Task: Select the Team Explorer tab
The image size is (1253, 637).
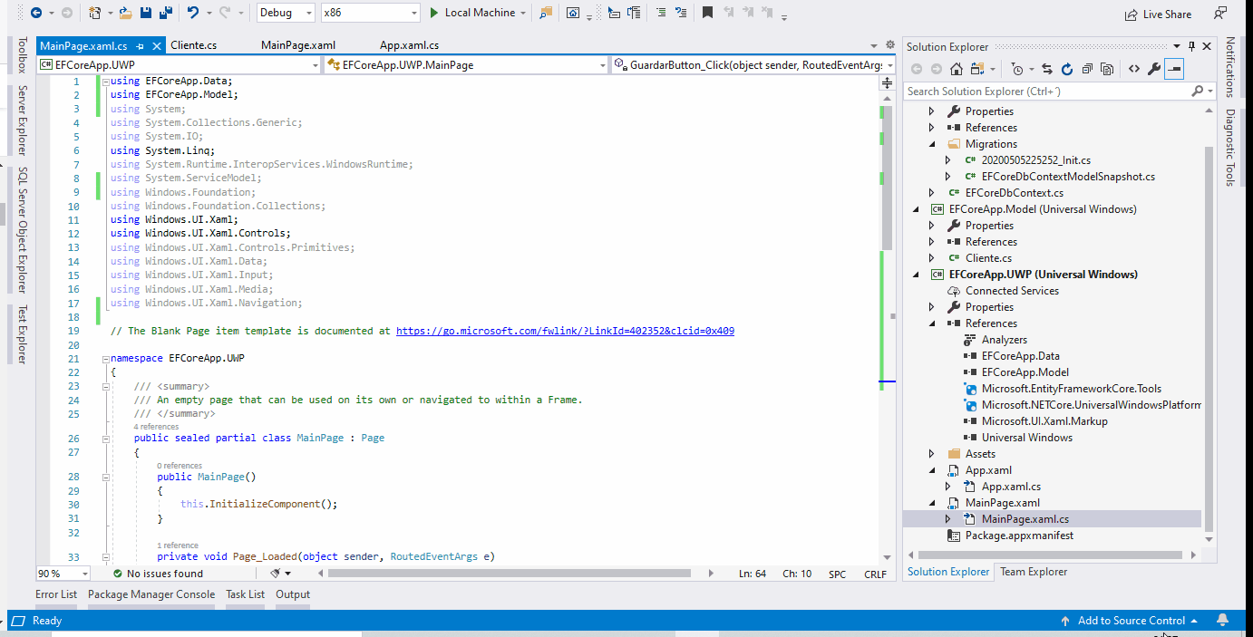Action: pos(1033,572)
